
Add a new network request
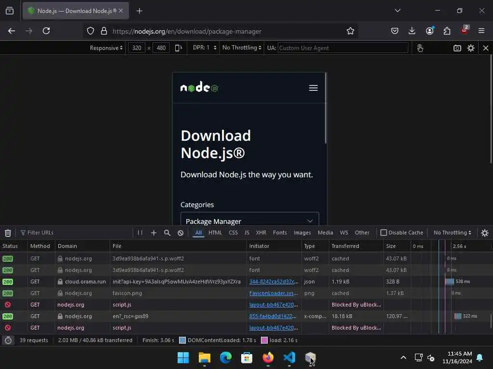click(154, 233)
